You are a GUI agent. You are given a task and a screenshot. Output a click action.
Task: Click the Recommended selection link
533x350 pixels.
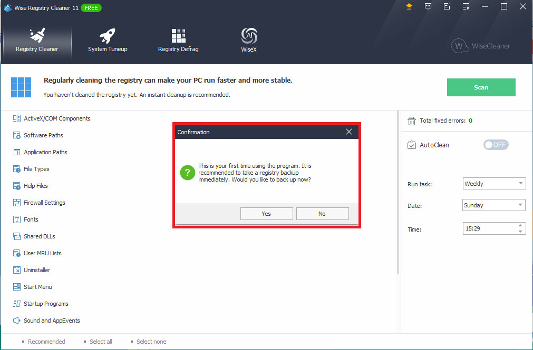point(46,342)
